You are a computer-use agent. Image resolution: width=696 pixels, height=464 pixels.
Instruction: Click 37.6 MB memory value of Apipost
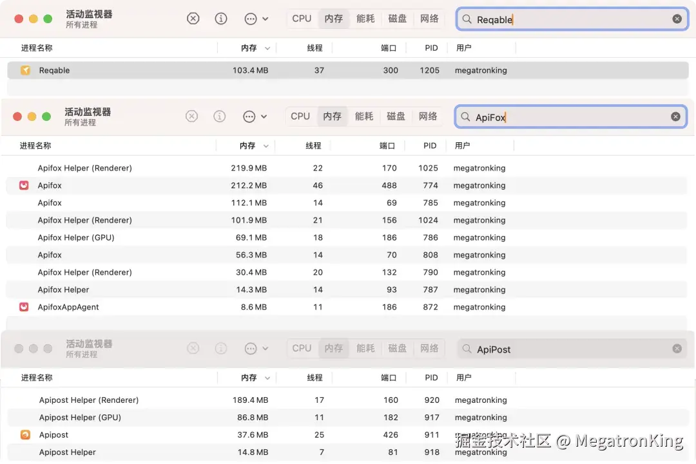(x=253, y=435)
